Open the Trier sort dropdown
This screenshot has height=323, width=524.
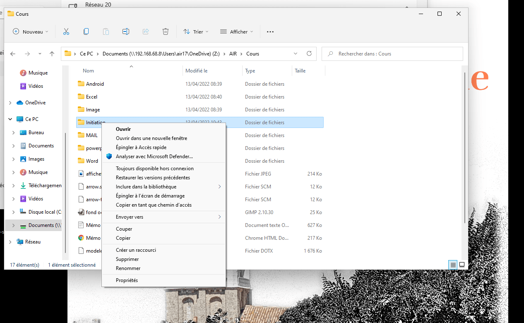(196, 31)
